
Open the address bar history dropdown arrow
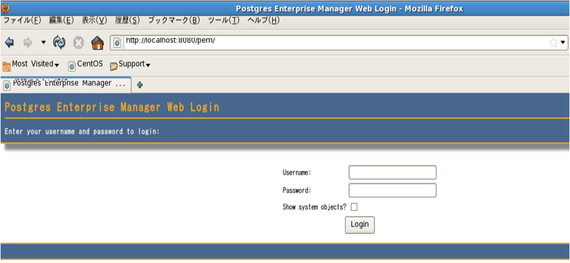563,43
